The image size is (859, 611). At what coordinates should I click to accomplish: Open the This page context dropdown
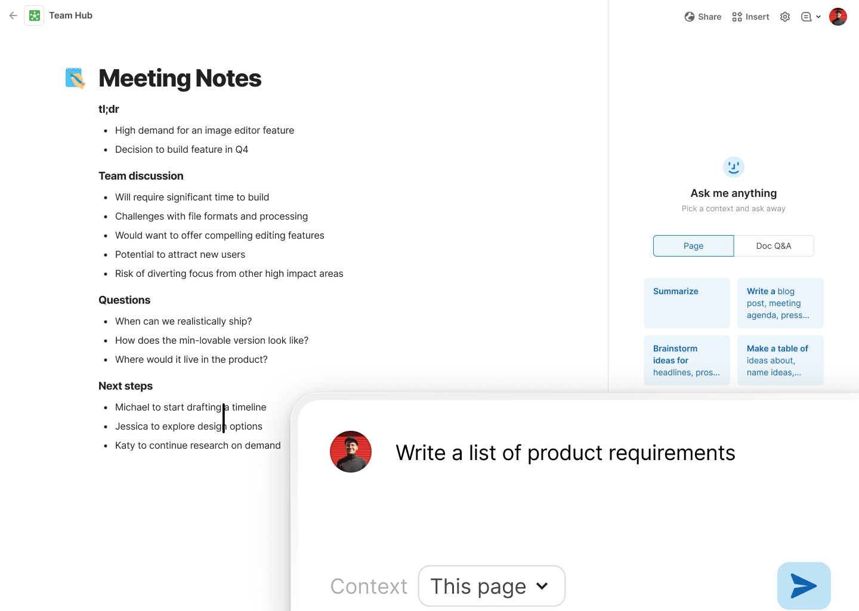pos(492,586)
